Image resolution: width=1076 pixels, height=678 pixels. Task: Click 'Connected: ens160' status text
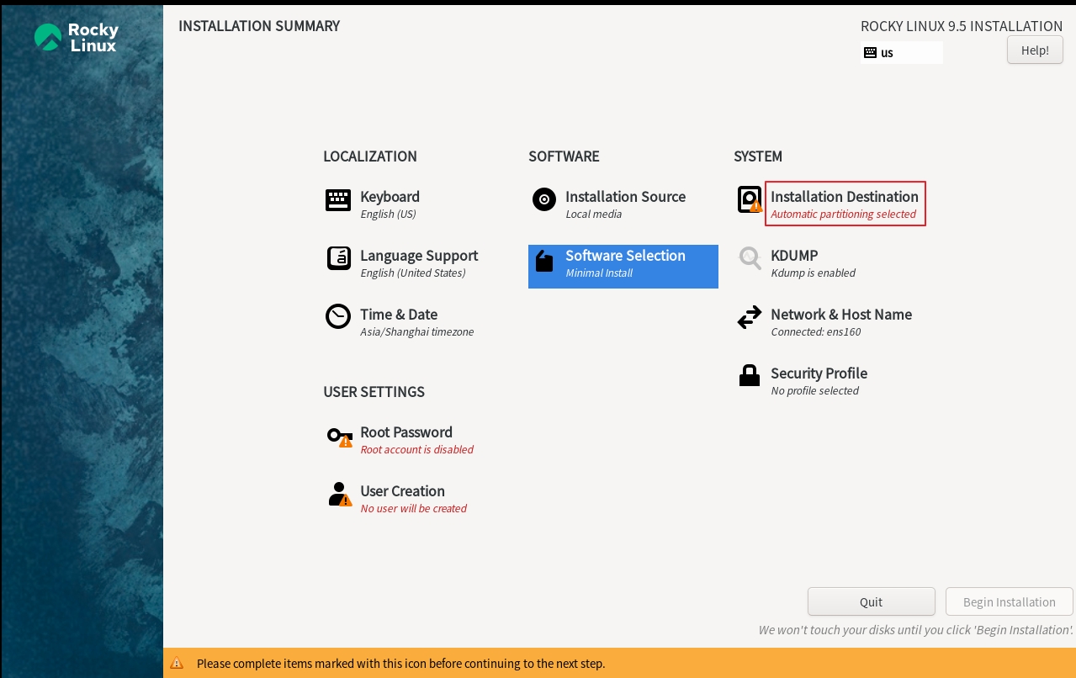tap(815, 332)
